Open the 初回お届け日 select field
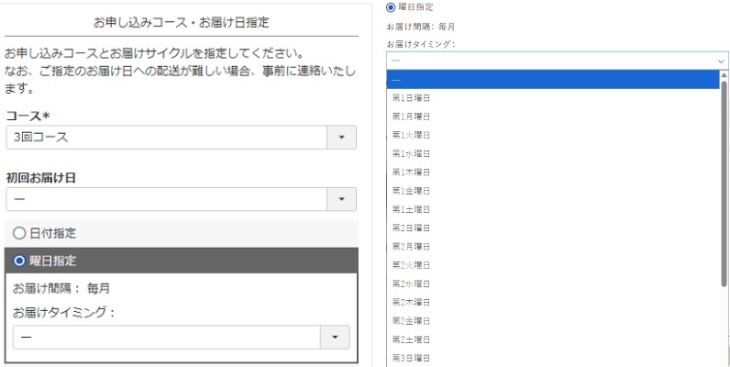The width and height of the screenshot is (730, 367). coord(166,199)
